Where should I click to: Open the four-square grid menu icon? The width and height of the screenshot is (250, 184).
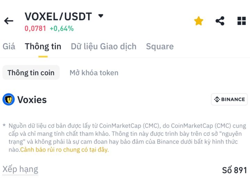tap(241, 21)
